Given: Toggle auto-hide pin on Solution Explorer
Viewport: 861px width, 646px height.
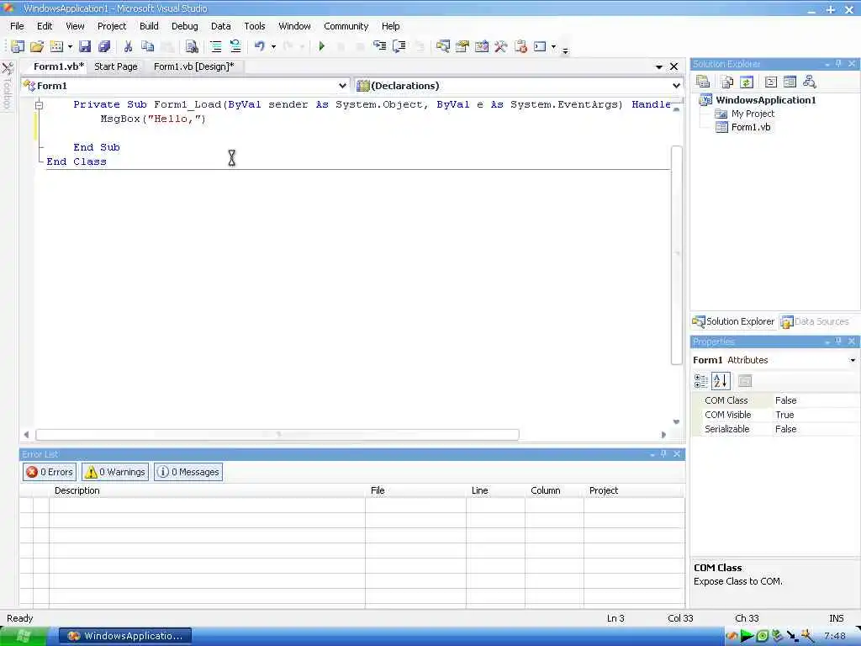Looking at the screenshot, I should coord(838,64).
